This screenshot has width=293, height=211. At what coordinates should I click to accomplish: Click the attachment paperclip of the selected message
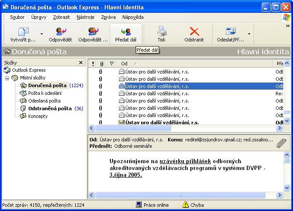(101, 86)
